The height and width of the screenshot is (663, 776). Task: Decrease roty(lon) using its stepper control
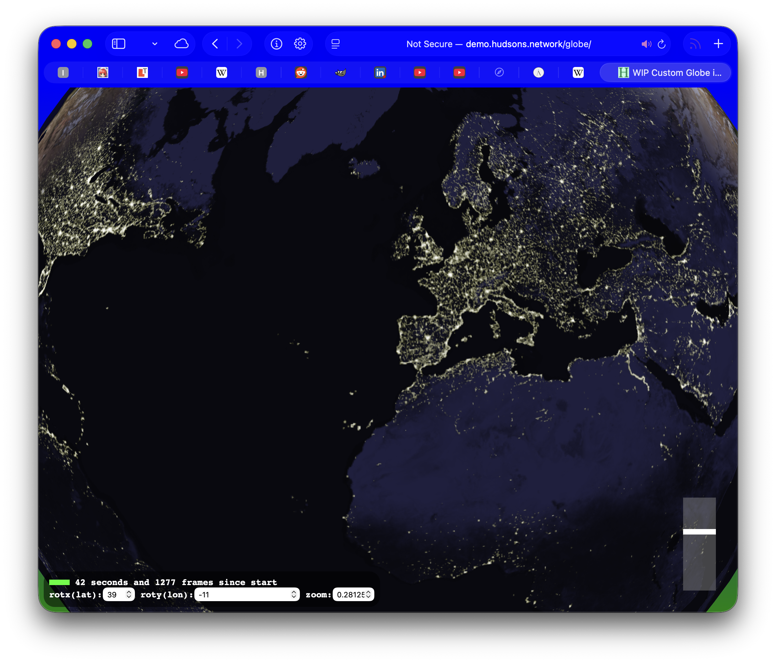click(294, 597)
